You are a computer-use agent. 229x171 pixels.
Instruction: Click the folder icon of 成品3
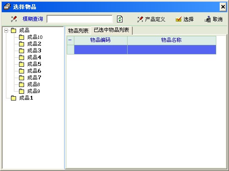click(22, 51)
